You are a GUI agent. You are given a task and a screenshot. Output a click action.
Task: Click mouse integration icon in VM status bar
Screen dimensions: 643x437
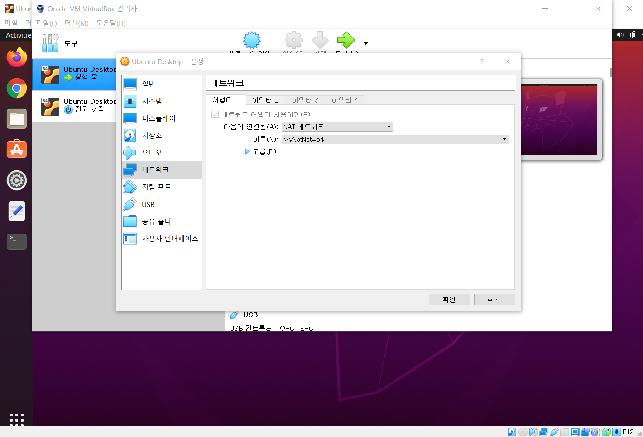point(606,432)
